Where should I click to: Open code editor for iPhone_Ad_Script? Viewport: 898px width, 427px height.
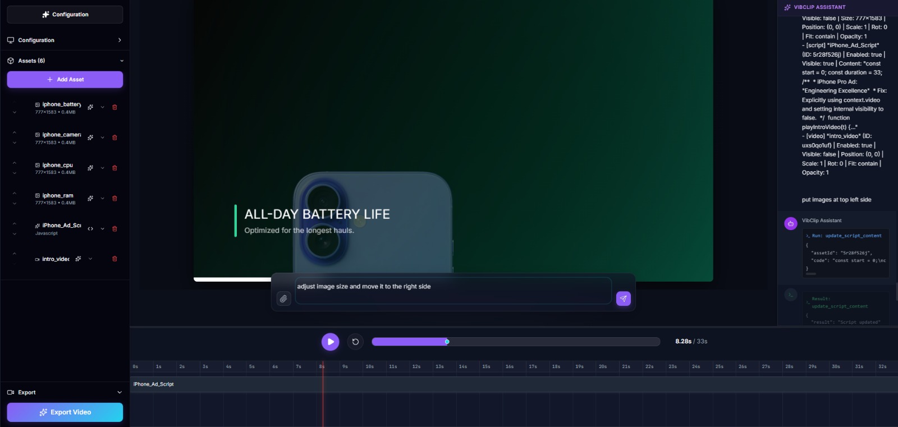[x=90, y=229]
